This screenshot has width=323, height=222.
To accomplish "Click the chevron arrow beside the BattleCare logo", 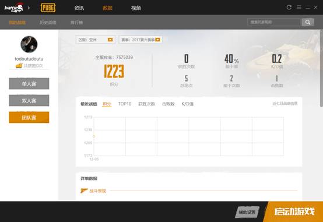I will point(29,8).
